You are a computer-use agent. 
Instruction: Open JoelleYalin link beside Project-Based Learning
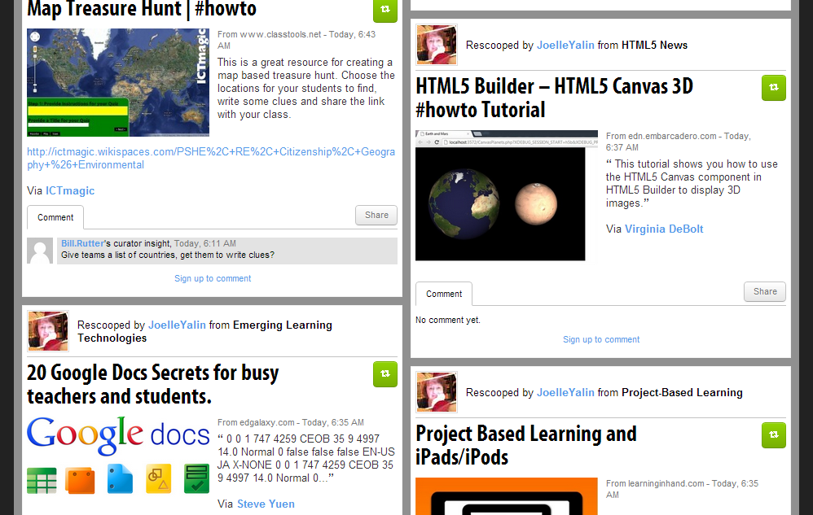565,392
